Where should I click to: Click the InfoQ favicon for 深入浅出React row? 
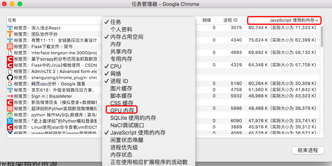pyautogui.click(x=10, y=28)
